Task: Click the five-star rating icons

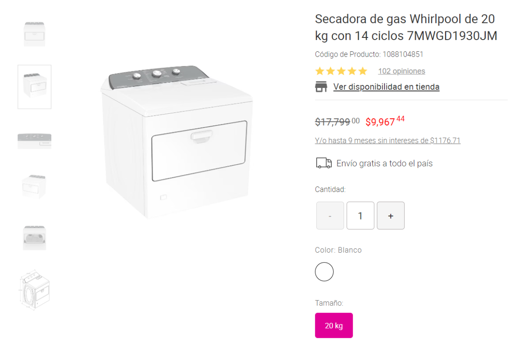Action: [341, 71]
